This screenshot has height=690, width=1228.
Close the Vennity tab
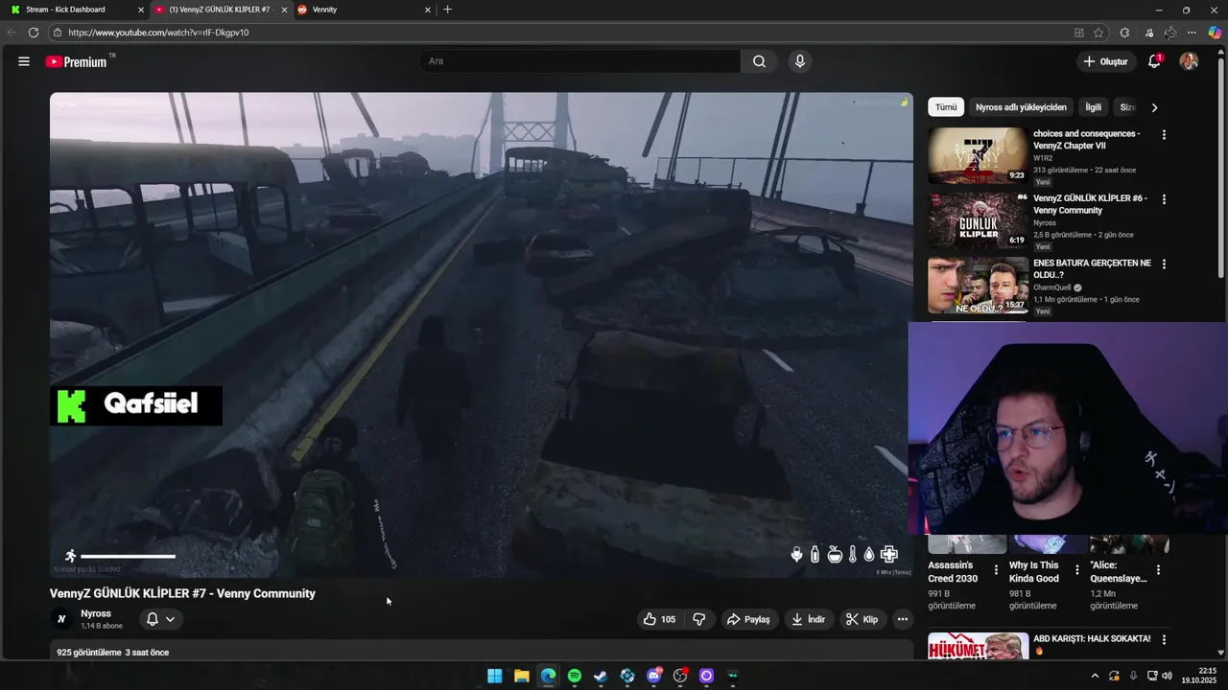pyautogui.click(x=428, y=10)
